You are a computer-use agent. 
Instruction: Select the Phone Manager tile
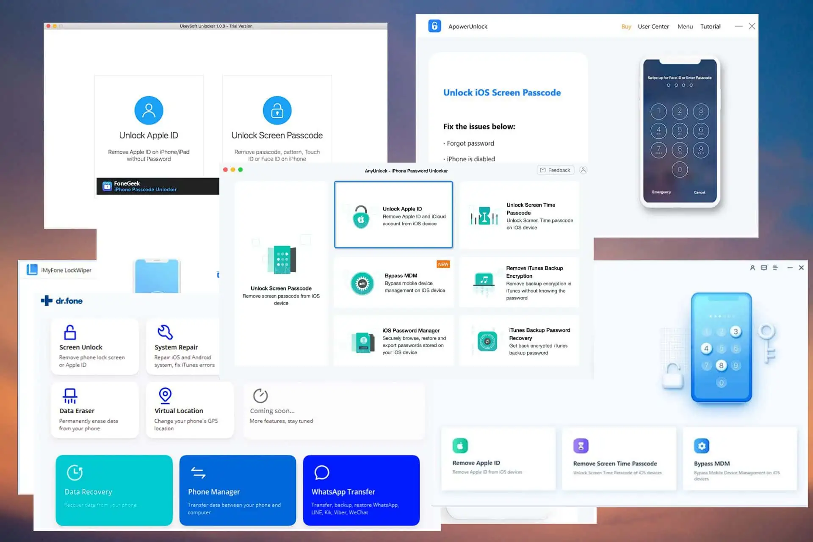coord(238,490)
